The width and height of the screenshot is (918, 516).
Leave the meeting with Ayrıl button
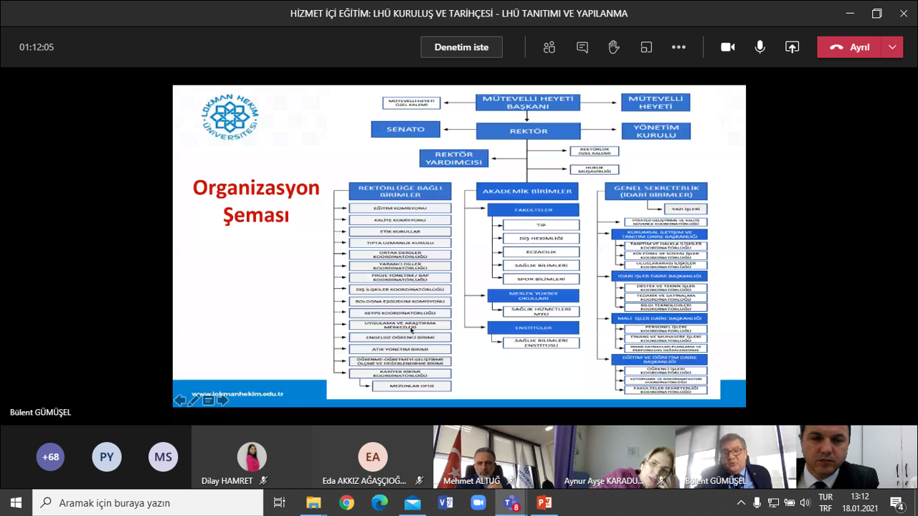[x=849, y=47]
